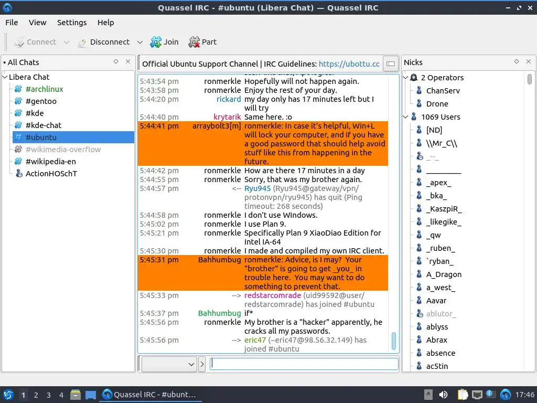Open the application launcher in taskbar
This screenshot has height=403, width=537.
(8, 395)
